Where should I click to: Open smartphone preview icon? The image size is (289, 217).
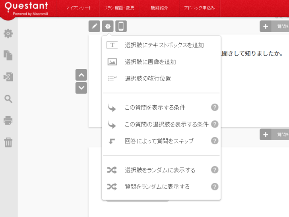[x=121, y=27]
